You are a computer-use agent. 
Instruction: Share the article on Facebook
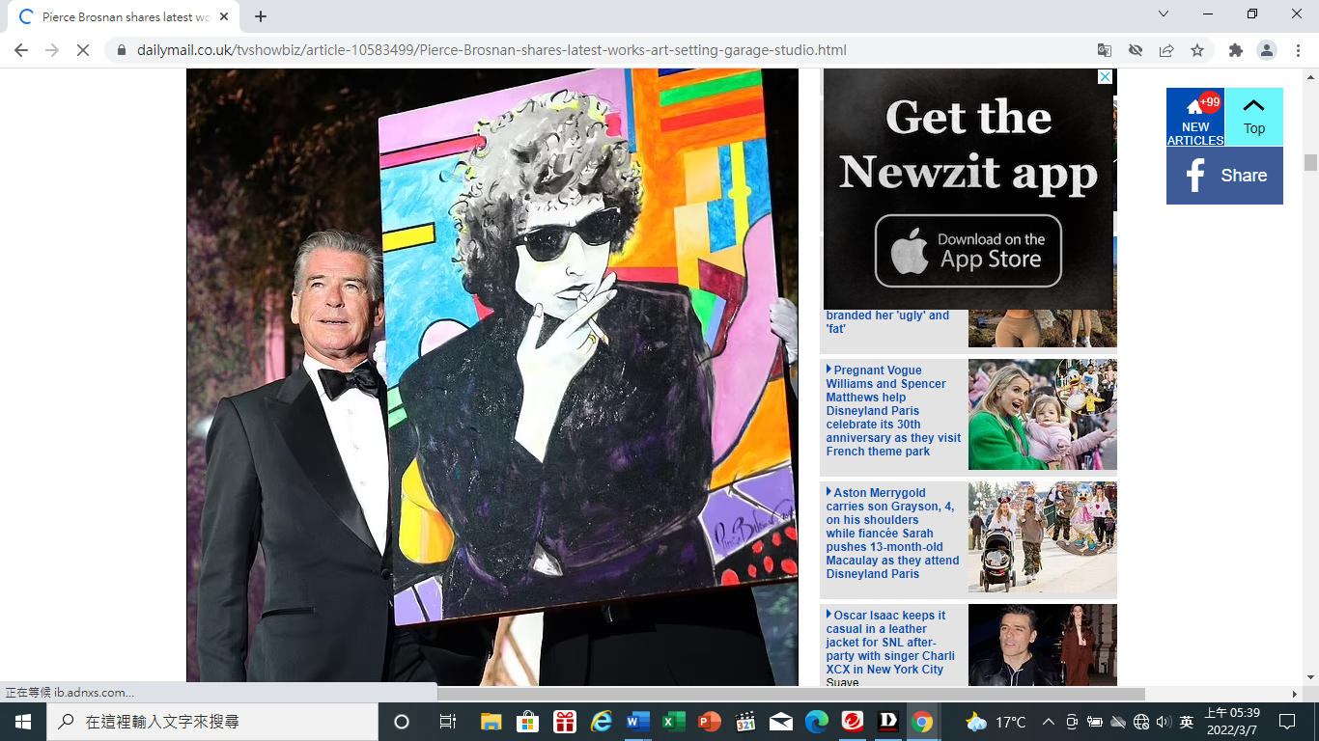click(x=1224, y=176)
